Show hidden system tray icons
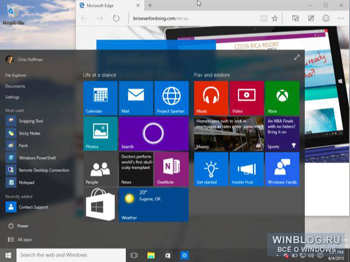Viewport: 350px width, 262px height. 277,256
